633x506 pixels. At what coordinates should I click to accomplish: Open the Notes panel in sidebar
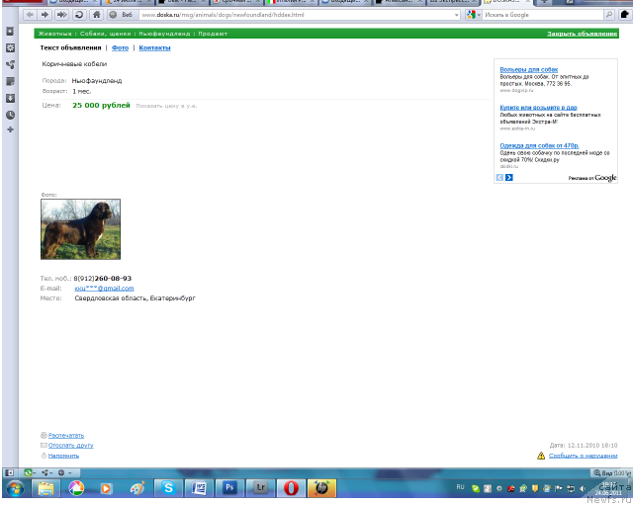[x=10, y=81]
